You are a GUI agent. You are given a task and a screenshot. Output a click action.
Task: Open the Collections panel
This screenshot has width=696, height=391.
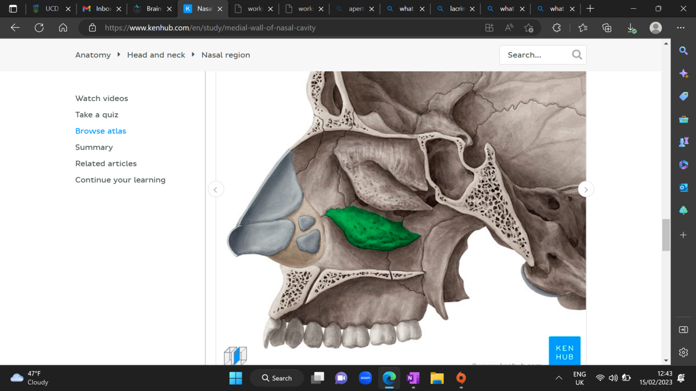pyautogui.click(x=607, y=28)
